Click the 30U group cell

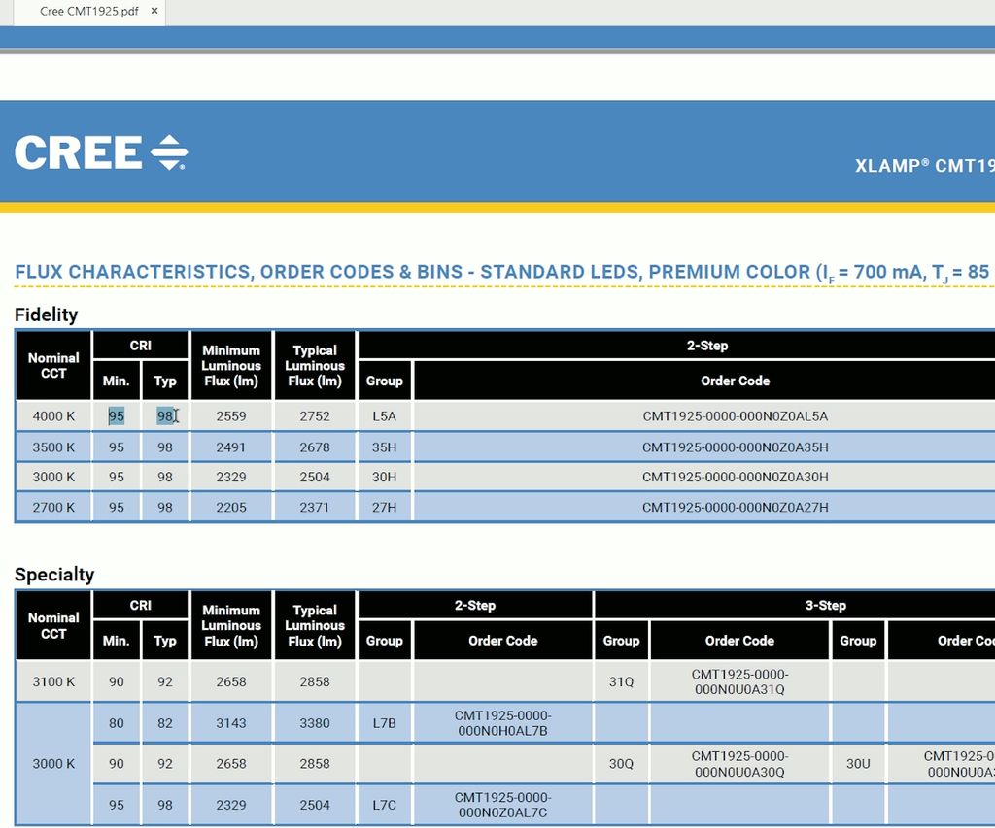coord(858,764)
